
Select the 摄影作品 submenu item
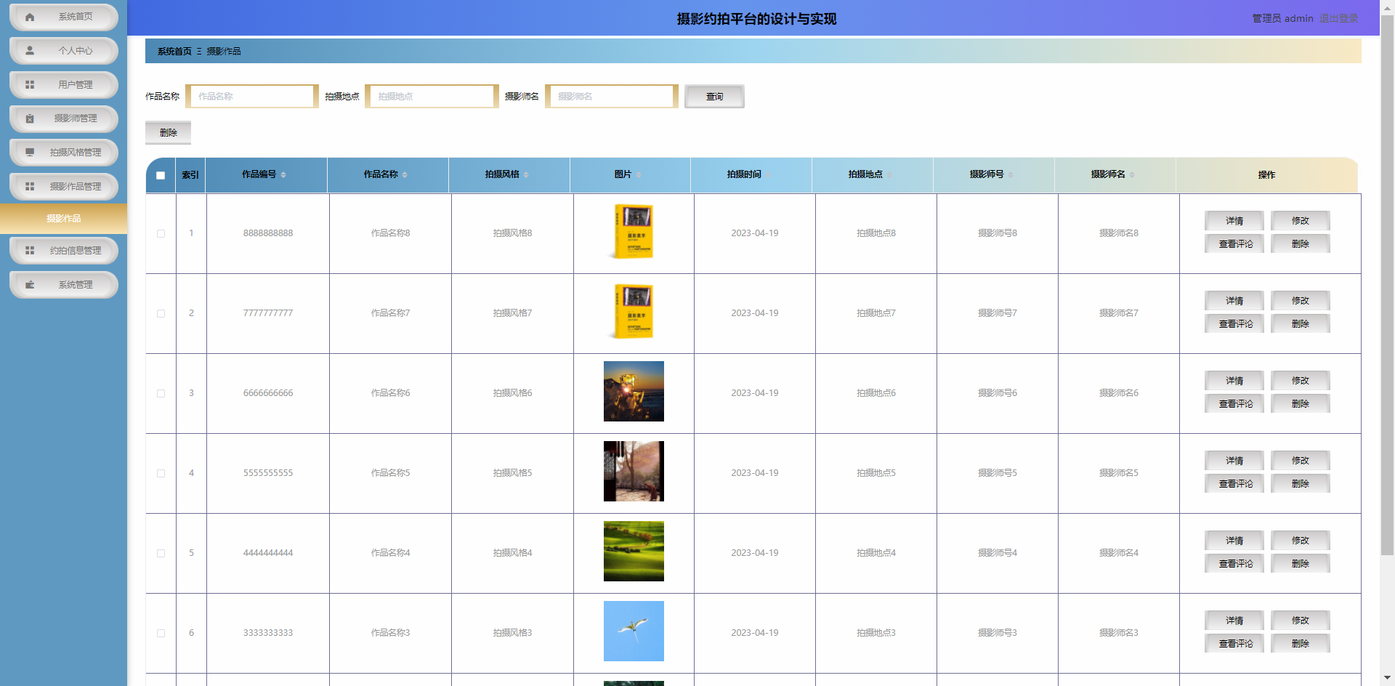coord(63,219)
